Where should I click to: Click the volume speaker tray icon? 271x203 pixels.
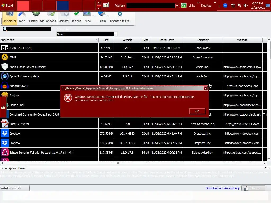click(x=246, y=6)
